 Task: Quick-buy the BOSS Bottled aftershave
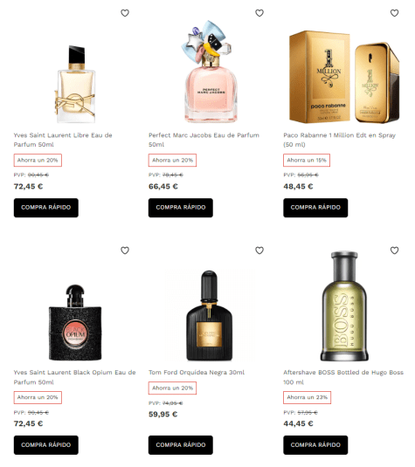(x=315, y=445)
